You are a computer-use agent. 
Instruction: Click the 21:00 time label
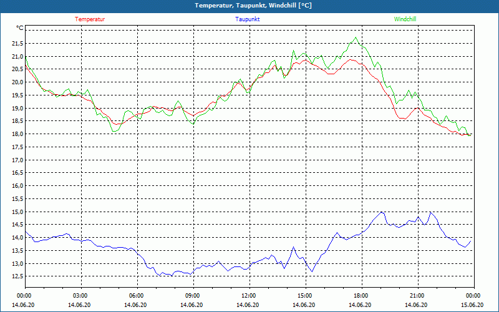click(x=417, y=296)
